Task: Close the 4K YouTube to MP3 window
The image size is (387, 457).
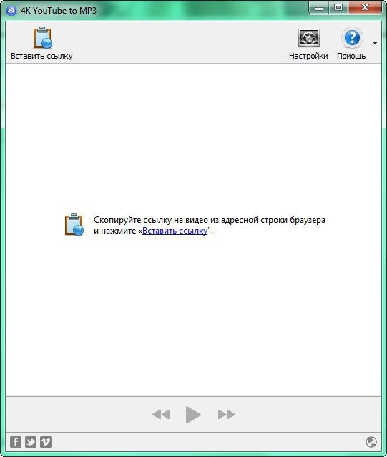Action: [x=365, y=8]
